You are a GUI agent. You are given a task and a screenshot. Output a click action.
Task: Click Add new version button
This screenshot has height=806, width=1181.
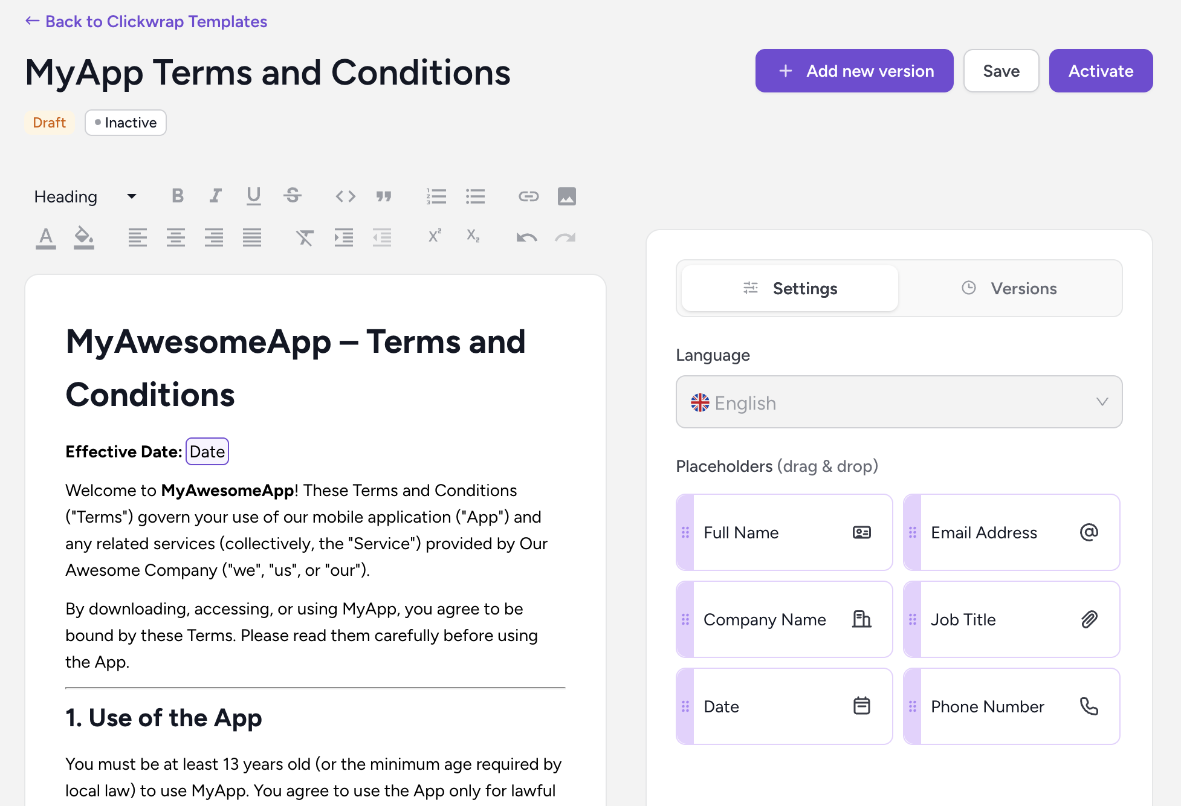[x=853, y=71]
